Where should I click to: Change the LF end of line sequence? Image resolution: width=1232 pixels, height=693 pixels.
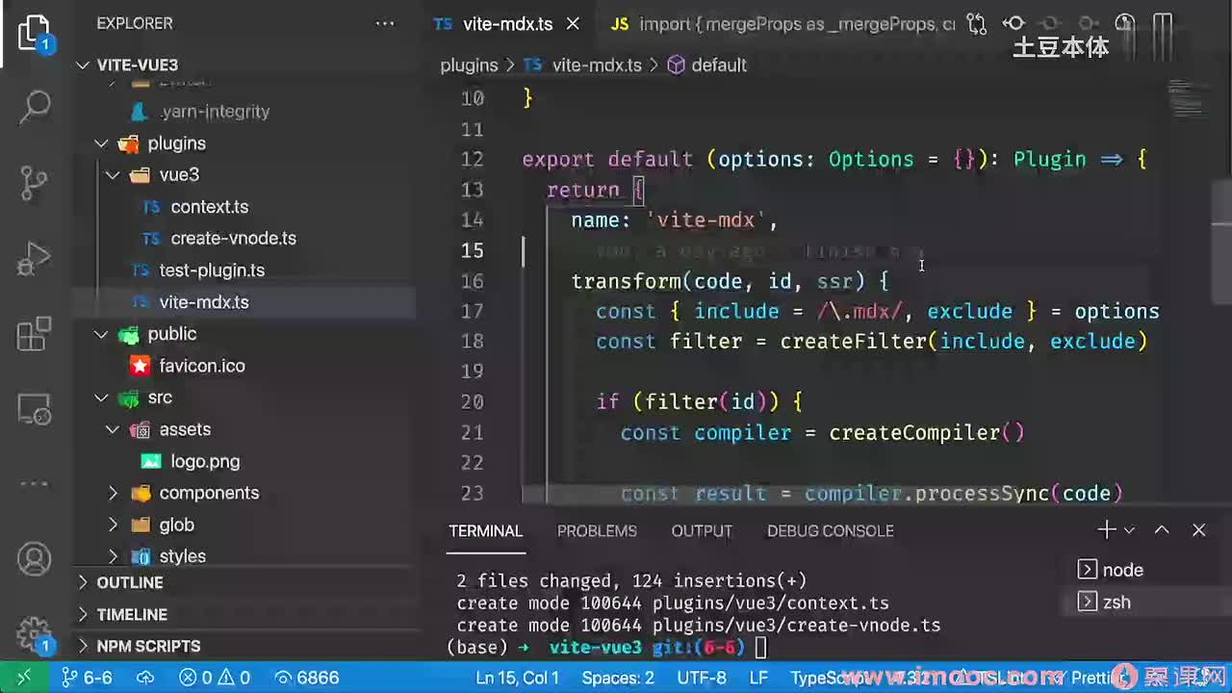pos(759,678)
